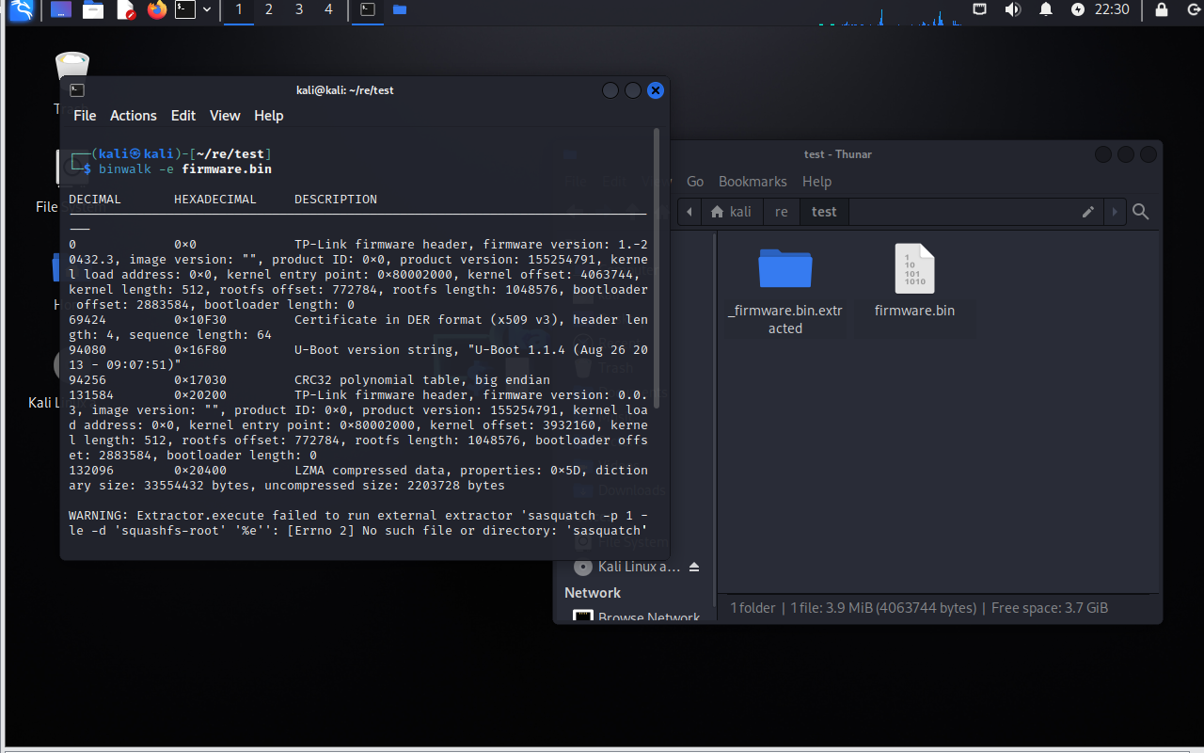
Task: Go to the 're' path button
Action: tap(781, 212)
